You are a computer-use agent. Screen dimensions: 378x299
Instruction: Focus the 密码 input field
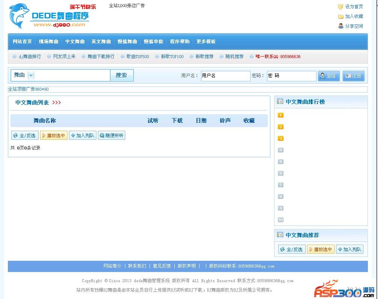point(292,76)
